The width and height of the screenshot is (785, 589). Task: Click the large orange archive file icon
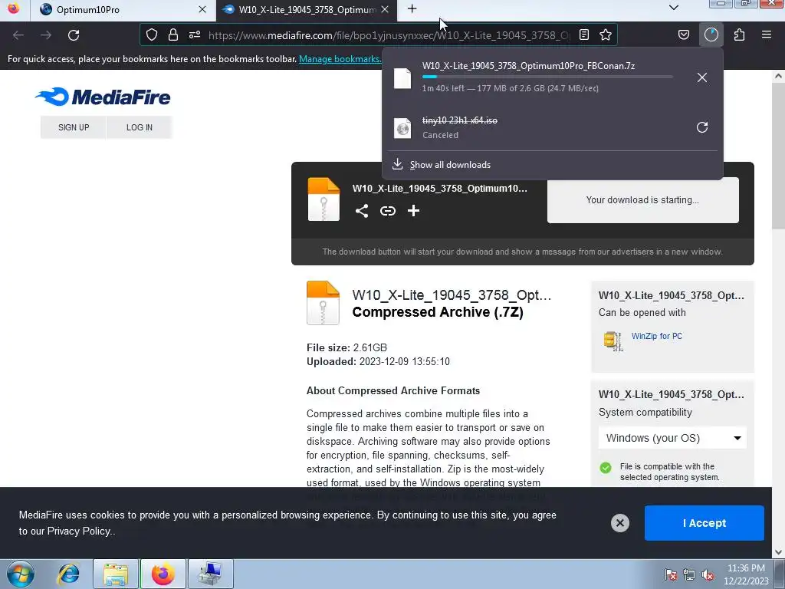[323, 303]
